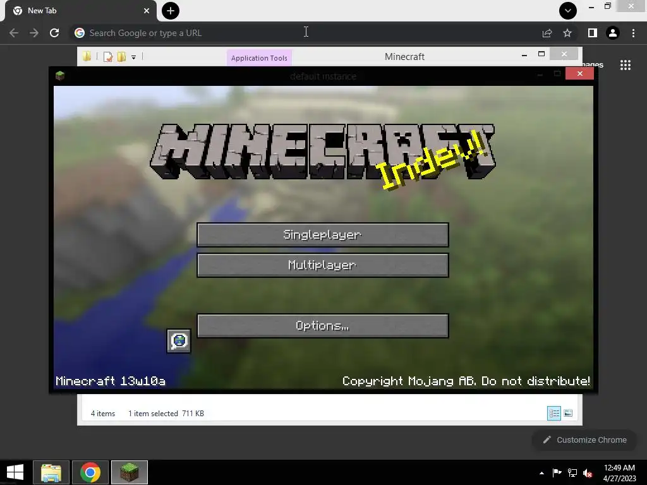Open the clock showing 12:49 AM
647x485 pixels.
pyautogui.click(x=619, y=473)
